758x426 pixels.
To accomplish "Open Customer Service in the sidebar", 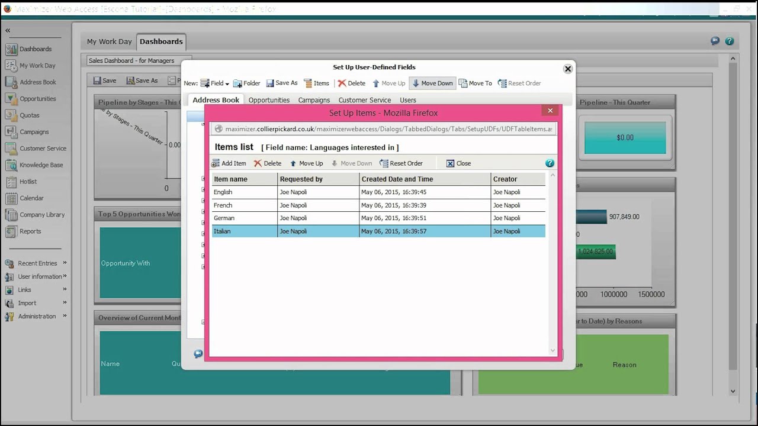I will click(36, 149).
